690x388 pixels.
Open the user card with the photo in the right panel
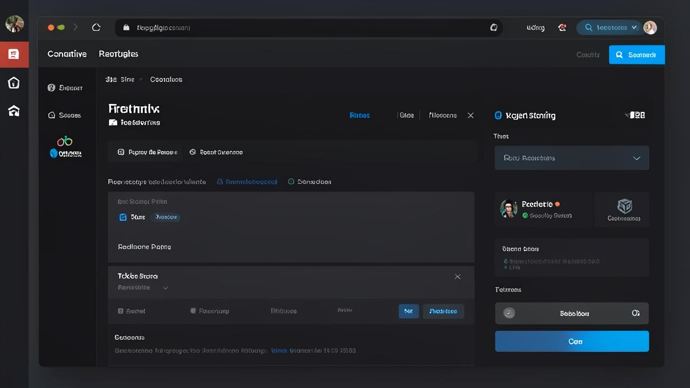[x=543, y=209]
